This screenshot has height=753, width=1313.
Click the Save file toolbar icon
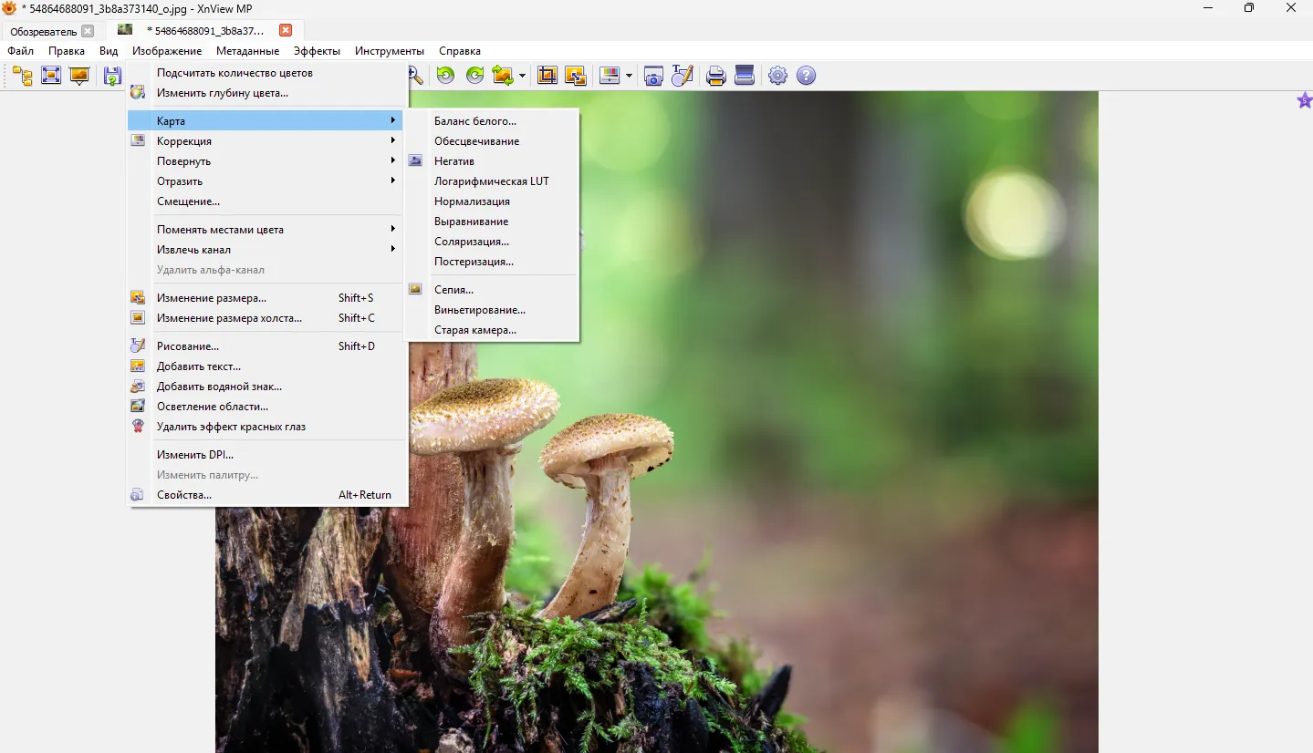tap(111, 76)
